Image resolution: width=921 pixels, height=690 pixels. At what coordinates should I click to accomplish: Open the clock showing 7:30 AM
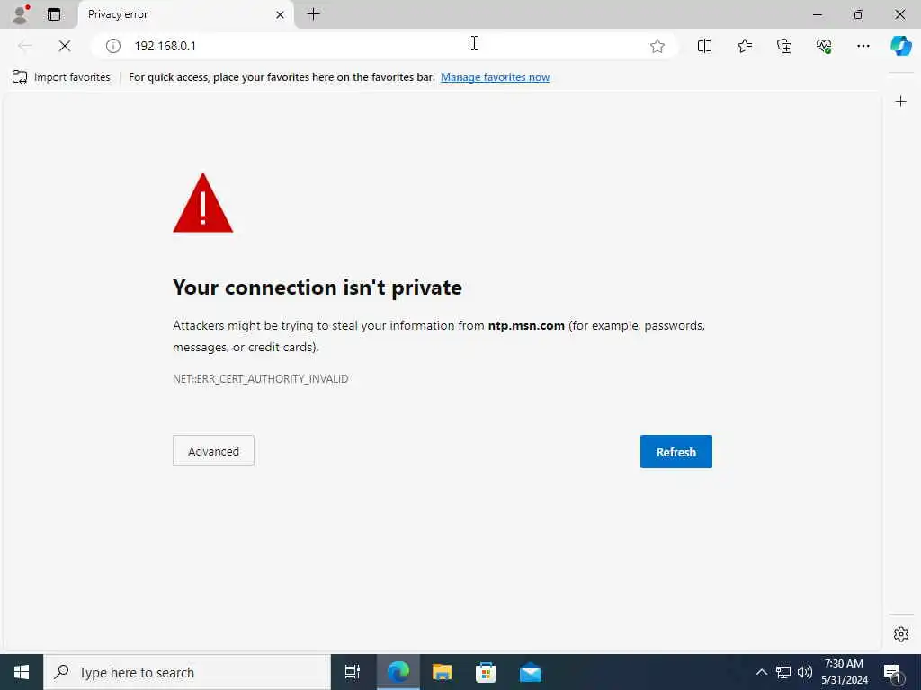(844, 672)
